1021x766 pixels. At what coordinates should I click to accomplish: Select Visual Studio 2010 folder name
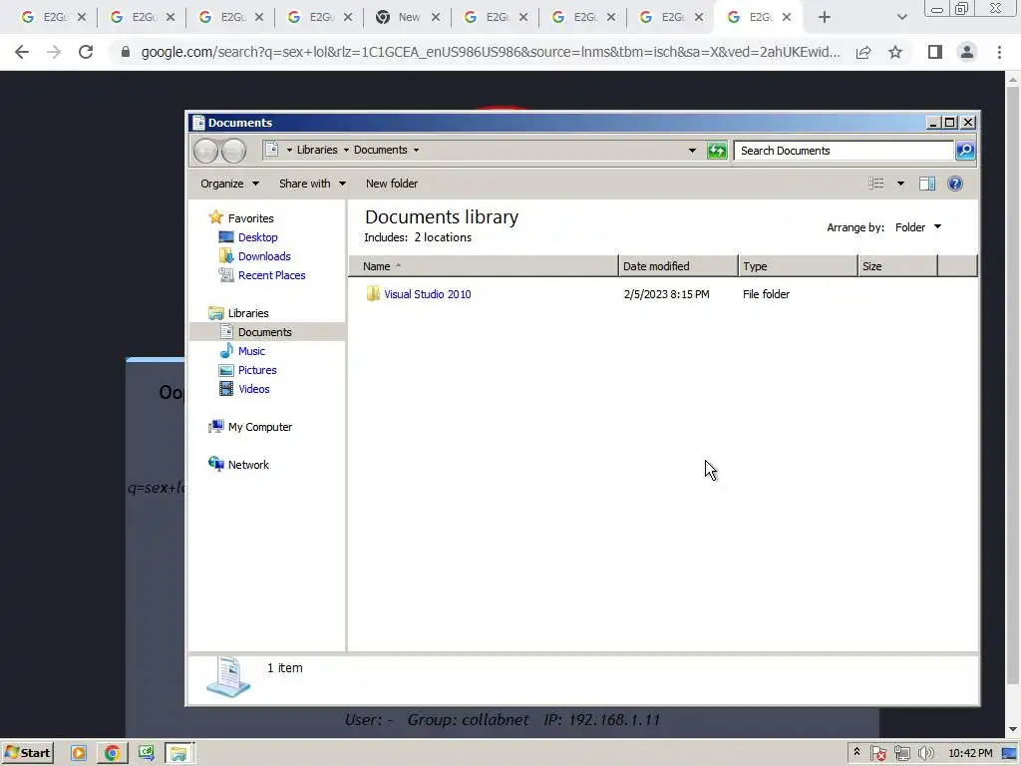pos(427,294)
